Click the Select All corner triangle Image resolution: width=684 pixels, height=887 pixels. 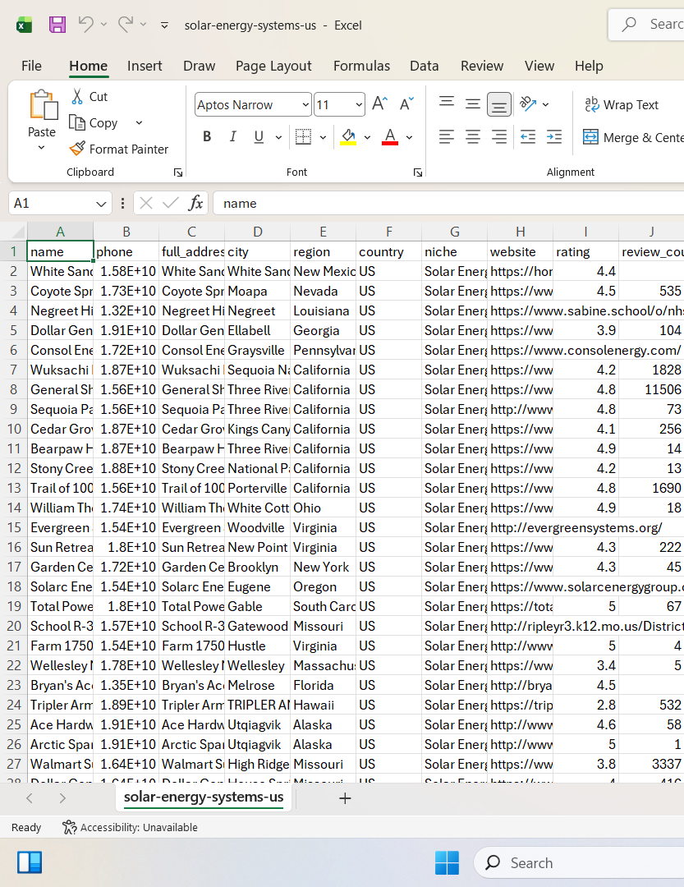pyautogui.click(x=17, y=232)
